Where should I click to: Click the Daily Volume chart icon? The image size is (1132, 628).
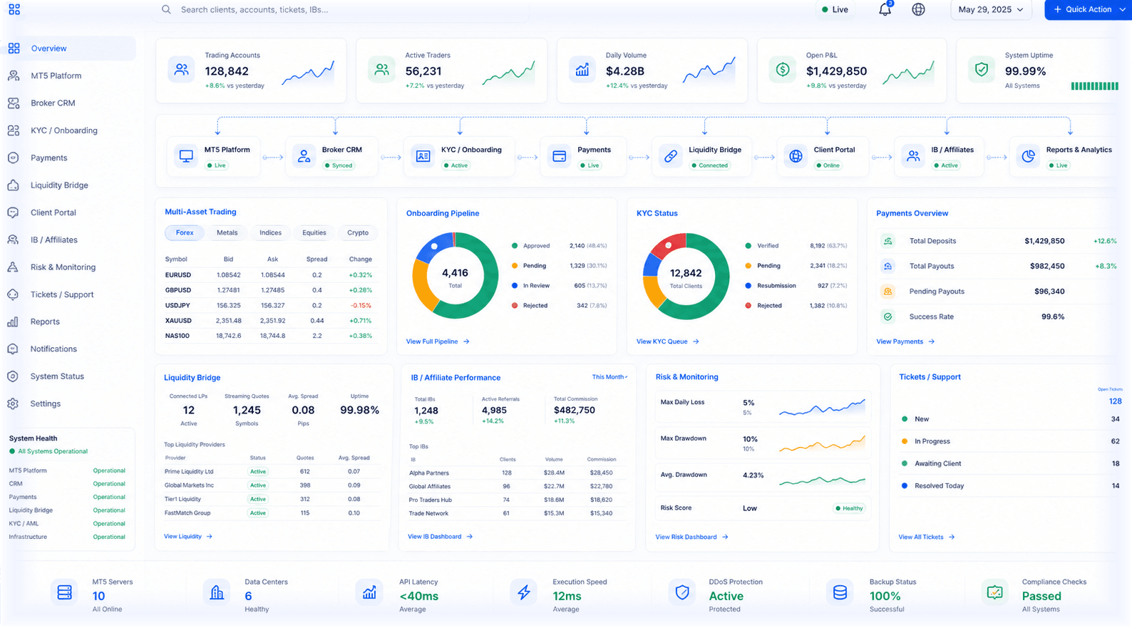(582, 70)
